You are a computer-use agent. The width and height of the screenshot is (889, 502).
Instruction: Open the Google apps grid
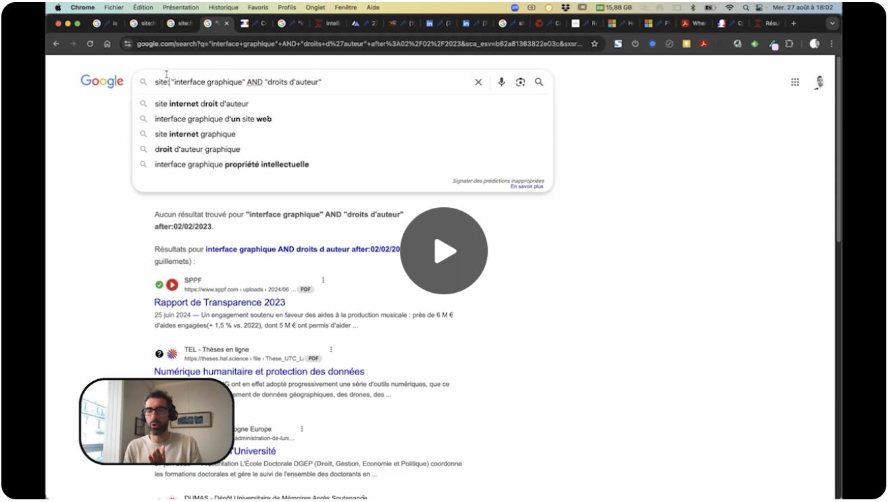795,82
